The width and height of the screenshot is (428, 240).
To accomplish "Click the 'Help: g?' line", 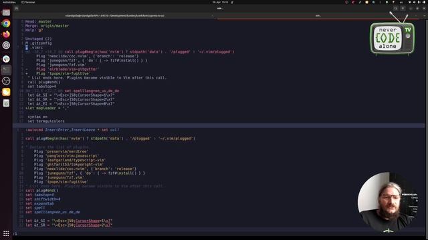I will (34, 30).
